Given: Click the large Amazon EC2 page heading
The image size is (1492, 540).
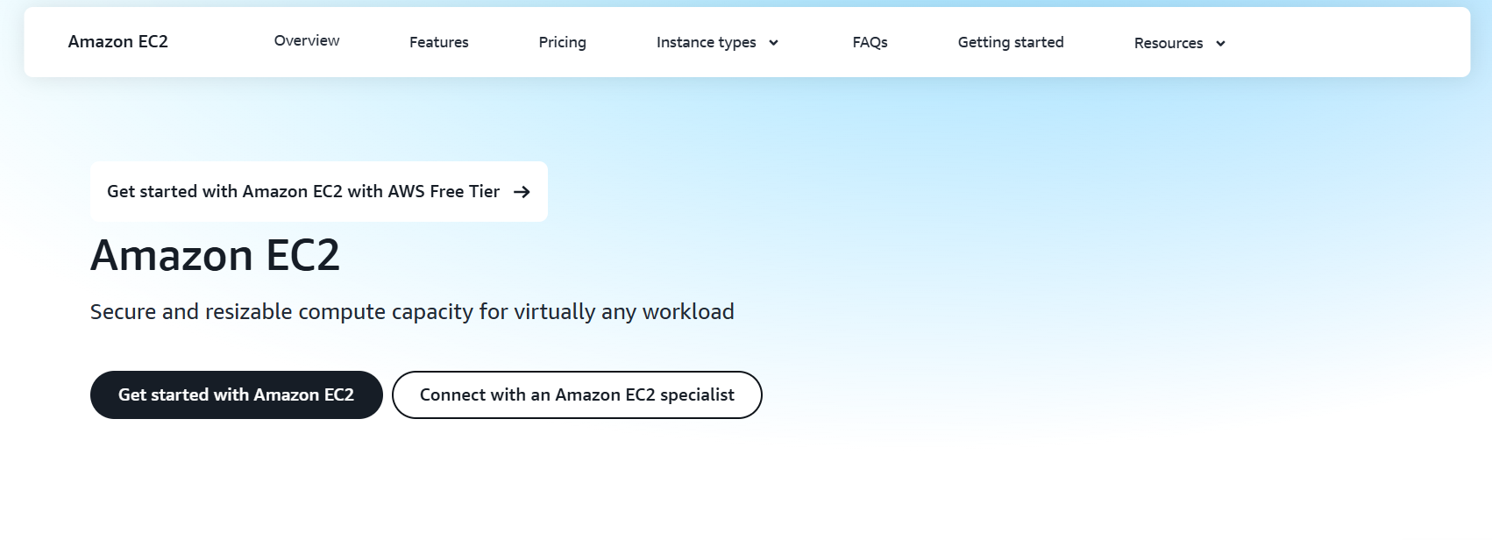Looking at the screenshot, I should click(x=215, y=256).
